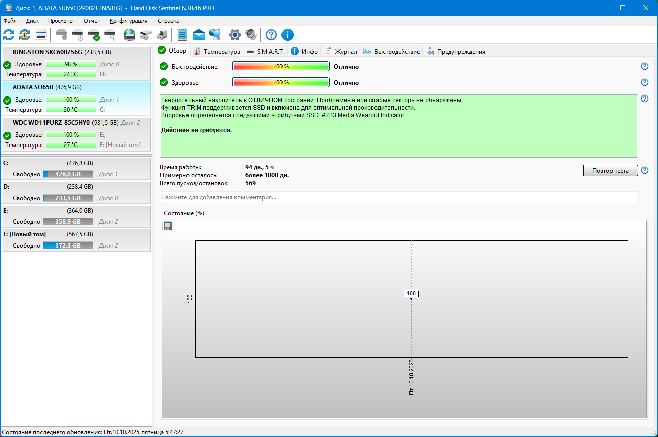Save the chart with the floppy icon
The height and width of the screenshot is (437, 658).
pyautogui.click(x=168, y=226)
